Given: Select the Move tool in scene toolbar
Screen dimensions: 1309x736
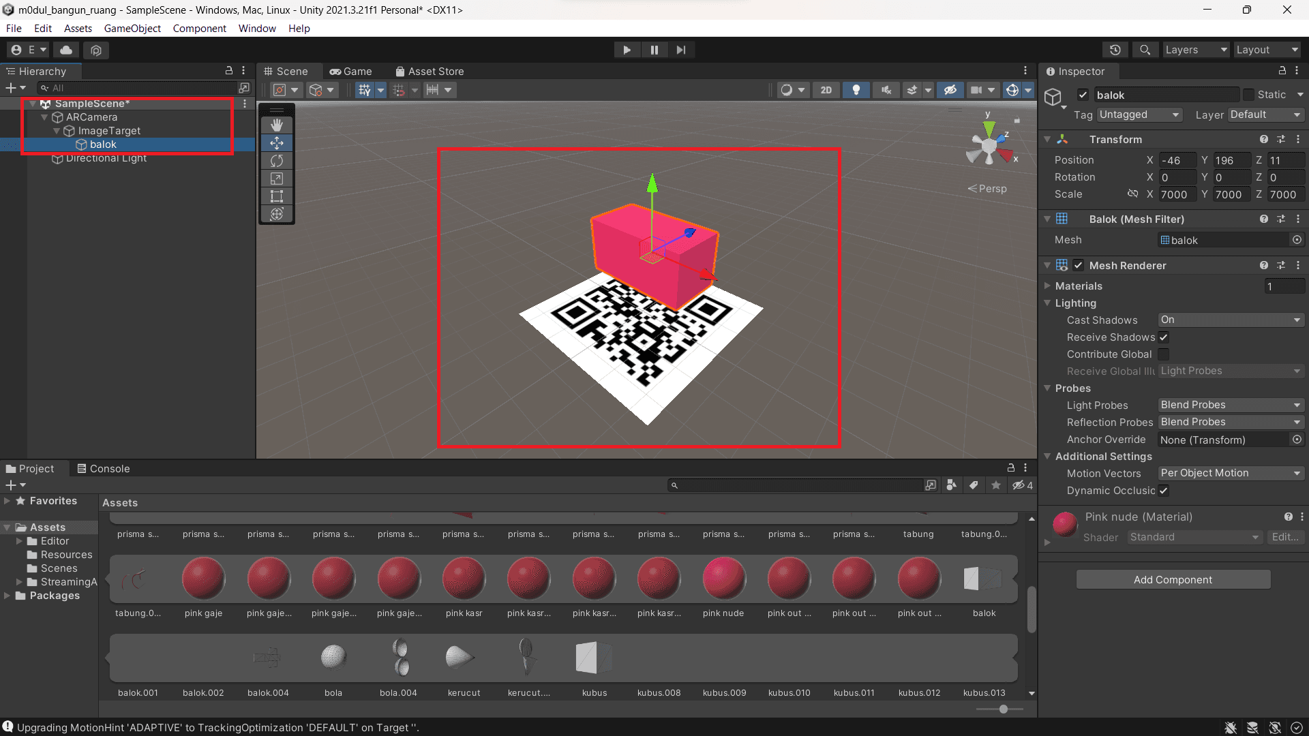Looking at the screenshot, I should [x=277, y=143].
